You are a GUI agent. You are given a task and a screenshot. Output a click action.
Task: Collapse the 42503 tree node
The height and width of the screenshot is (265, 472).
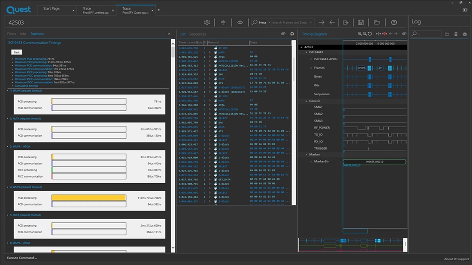coord(302,47)
